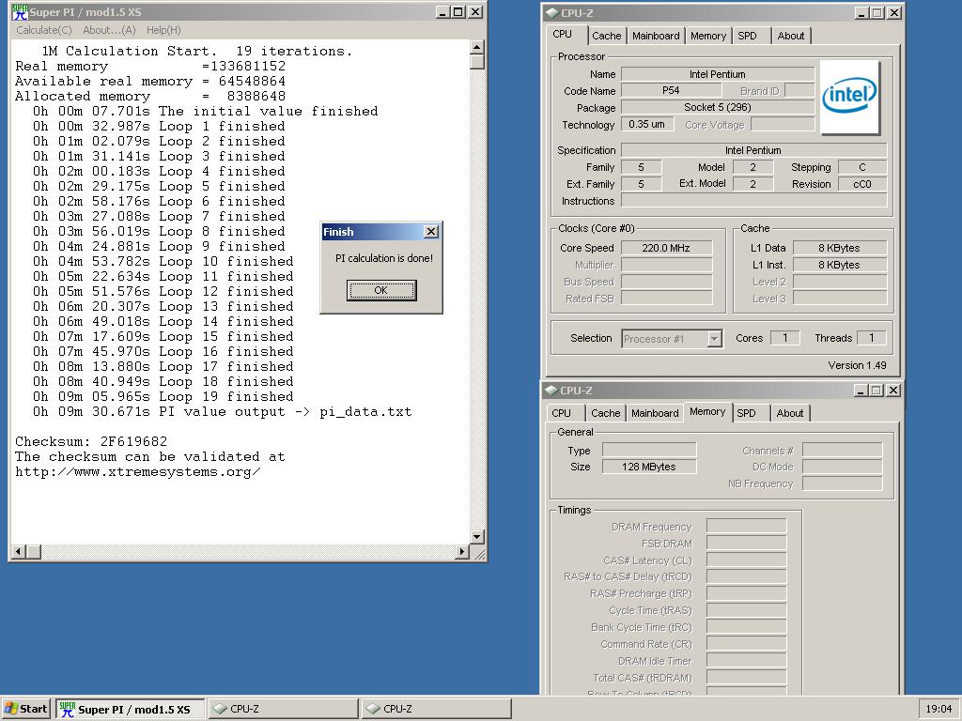Click the upper CPU-Z title bar icon
The width and height of the screenshot is (962, 721).
click(551, 13)
